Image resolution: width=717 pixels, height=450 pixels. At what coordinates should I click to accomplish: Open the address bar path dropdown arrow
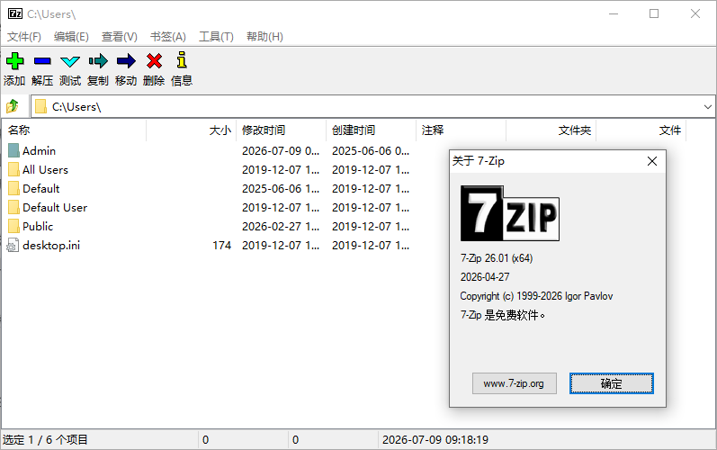point(707,107)
